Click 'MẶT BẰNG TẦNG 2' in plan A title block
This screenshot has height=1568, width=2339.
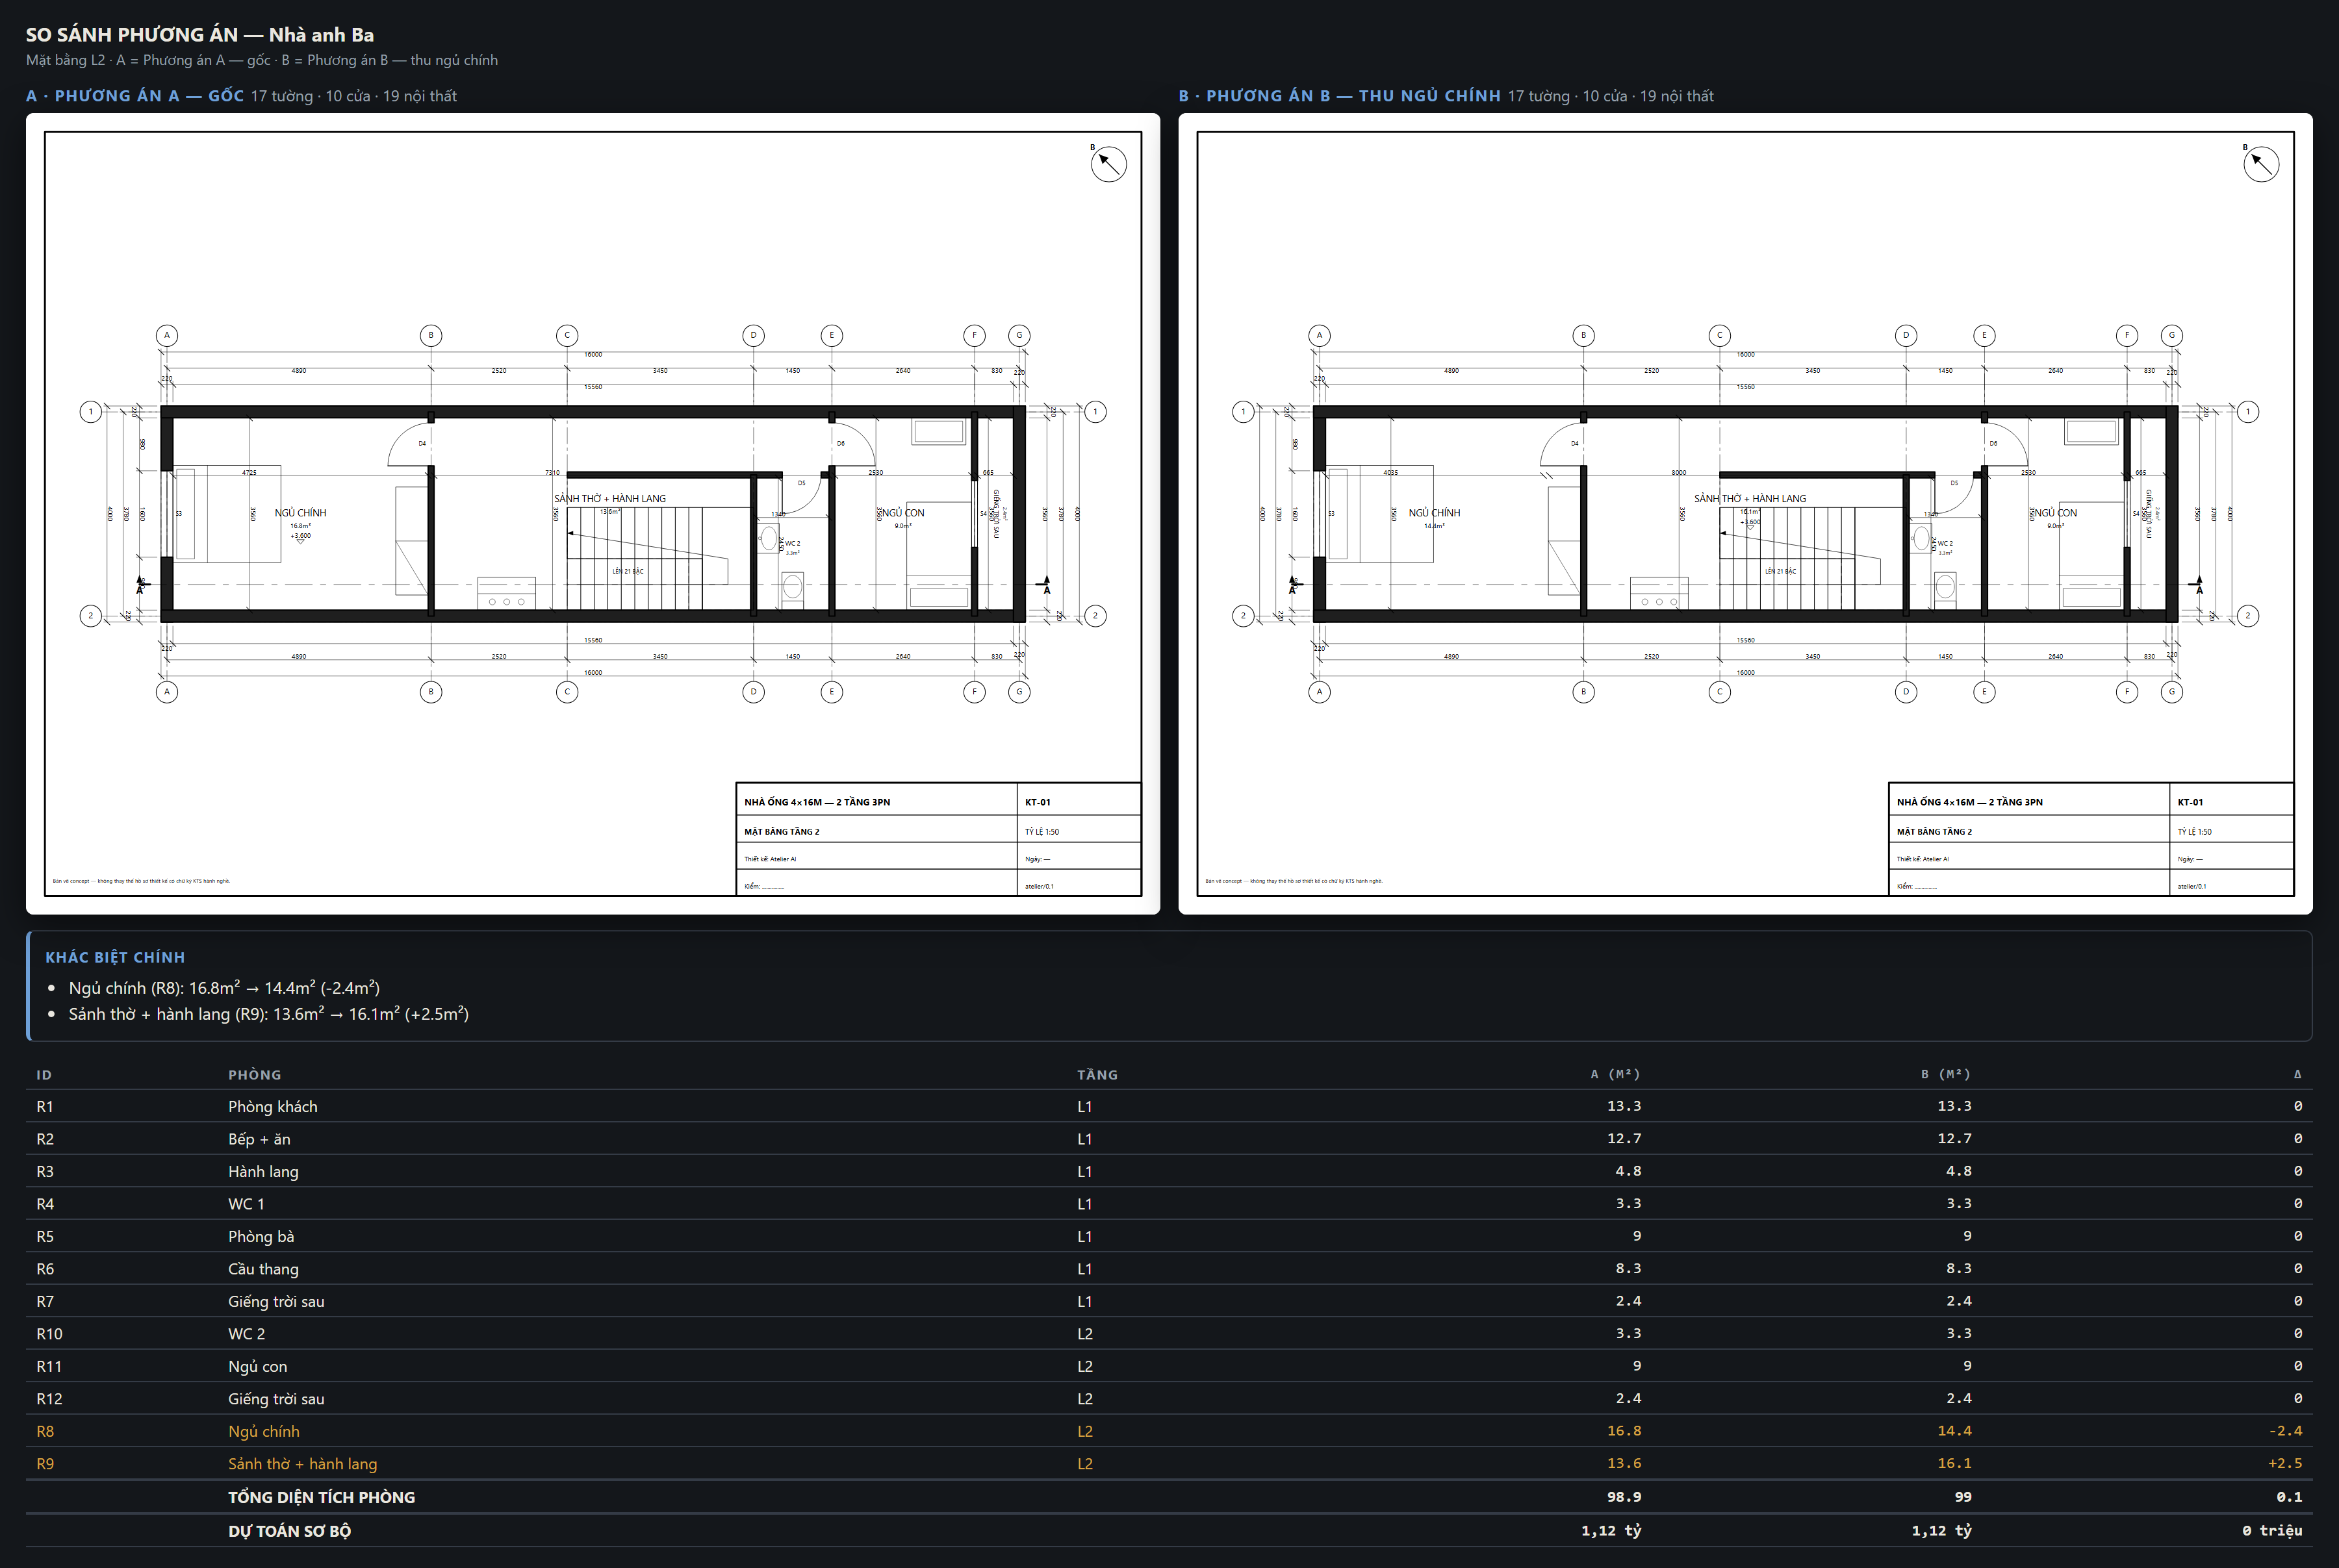(x=781, y=831)
